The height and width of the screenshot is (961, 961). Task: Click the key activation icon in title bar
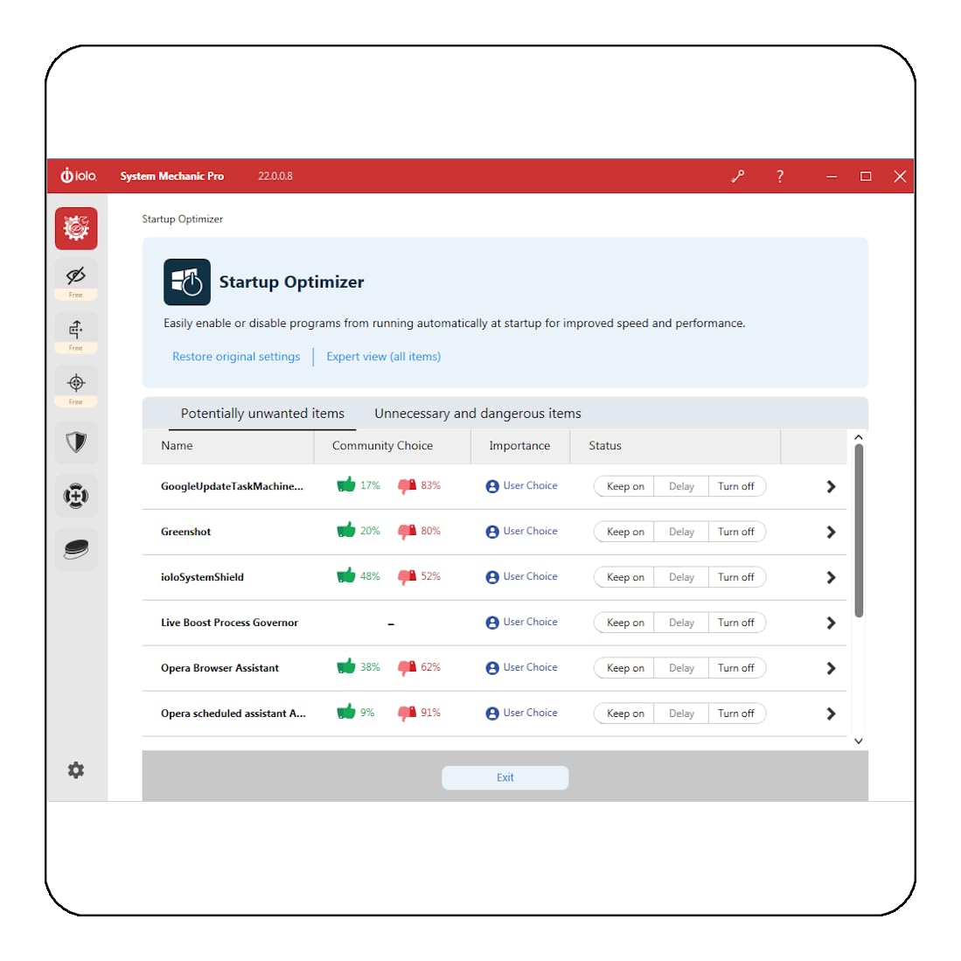point(738,177)
